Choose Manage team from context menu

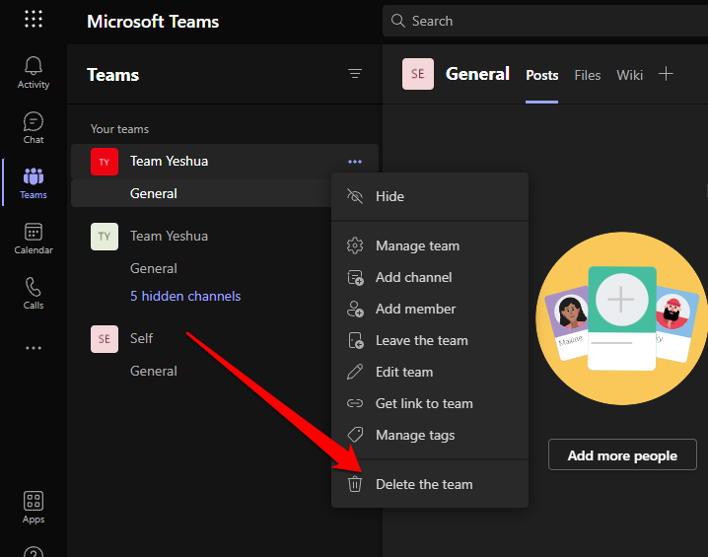pos(417,245)
